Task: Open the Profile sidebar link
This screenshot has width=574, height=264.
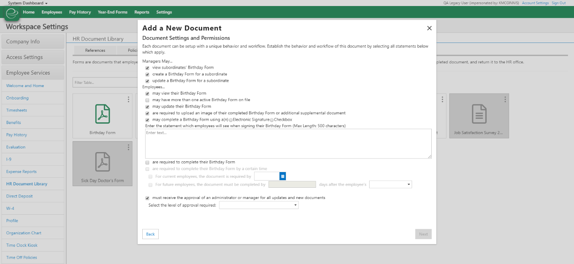Action: point(12,221)
